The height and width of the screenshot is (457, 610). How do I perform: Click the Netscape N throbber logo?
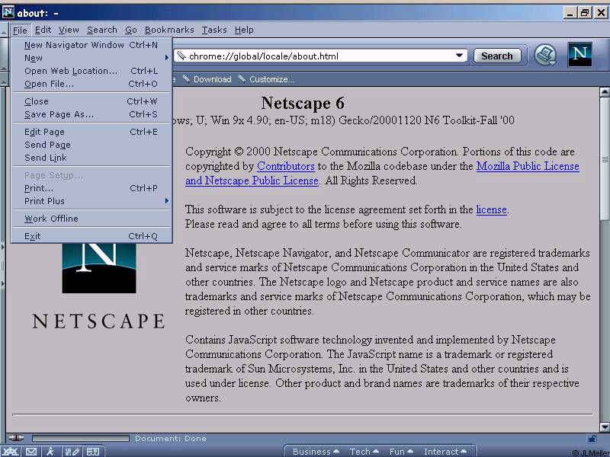(x=579, y=55)
